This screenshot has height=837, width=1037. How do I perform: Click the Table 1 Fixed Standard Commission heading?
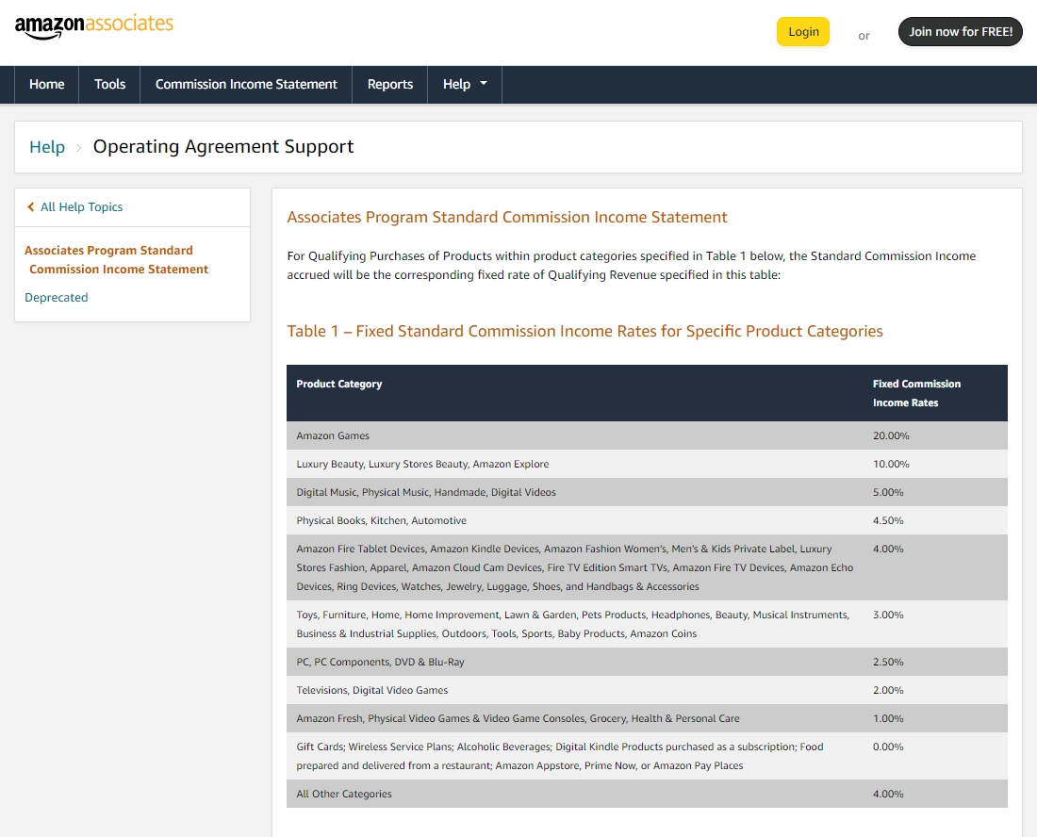pyautogui.click(x=584, y=331)
